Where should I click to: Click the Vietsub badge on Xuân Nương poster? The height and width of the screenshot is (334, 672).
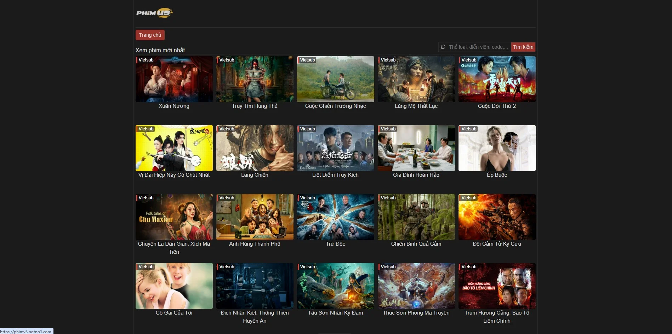point(145,60)
